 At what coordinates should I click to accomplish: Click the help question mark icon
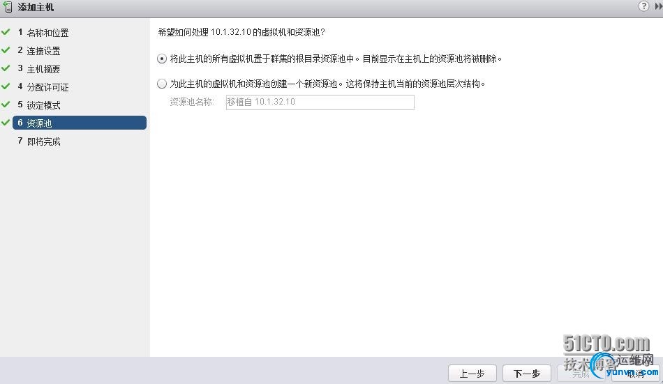643,6
